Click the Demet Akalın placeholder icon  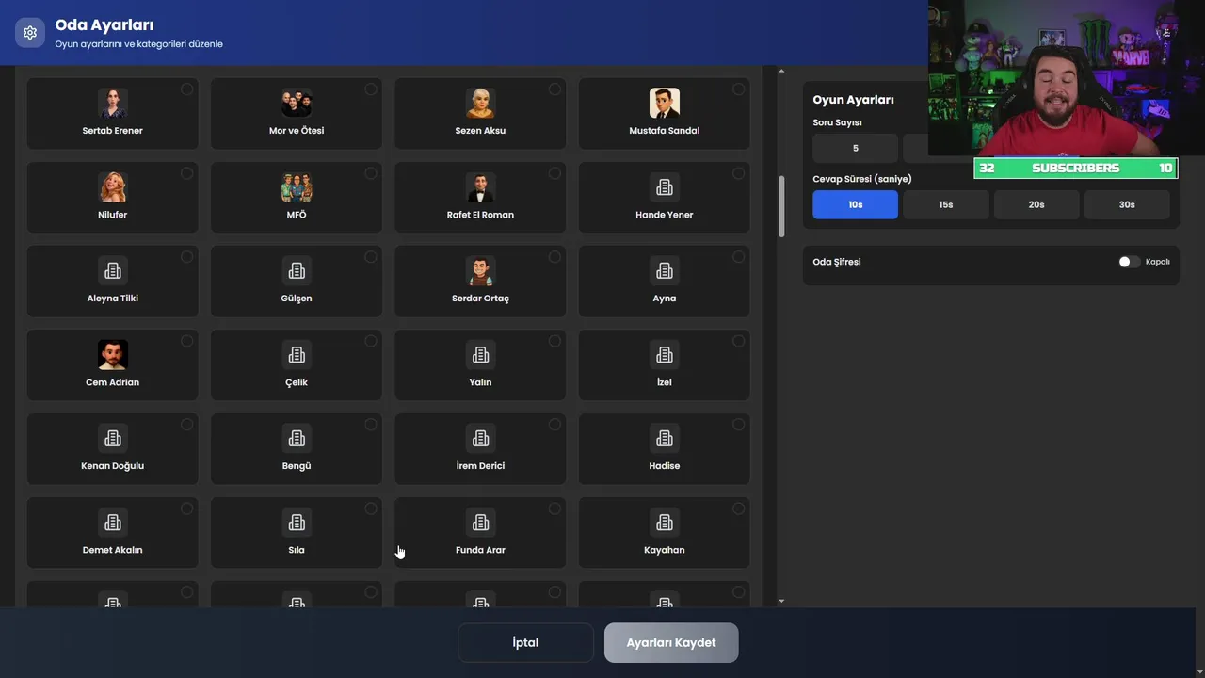113,522
